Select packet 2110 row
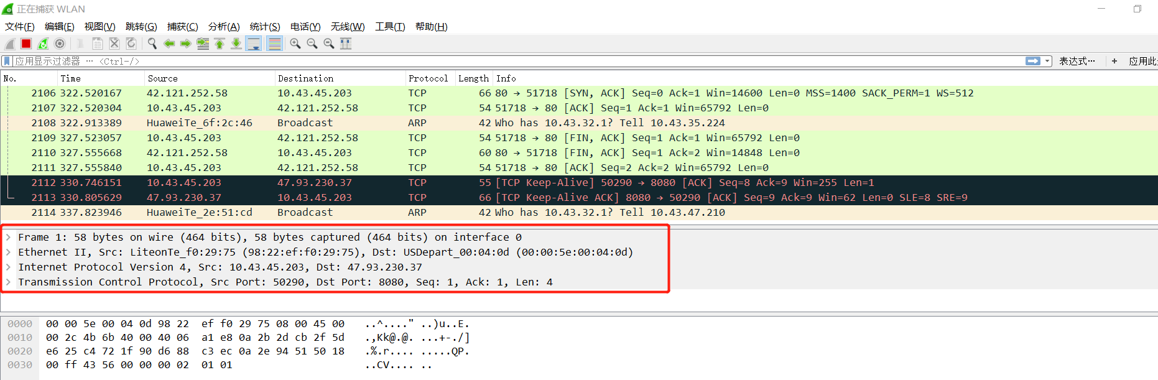The height and width of the screenshot is (380, 1158). (579, 153)
